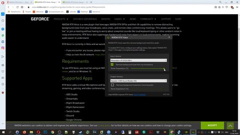Click the Twitch Studio list item
Image resolution: width=240 pixels, height=135 pixels.
pyautogui.click(x=73, y=111)
